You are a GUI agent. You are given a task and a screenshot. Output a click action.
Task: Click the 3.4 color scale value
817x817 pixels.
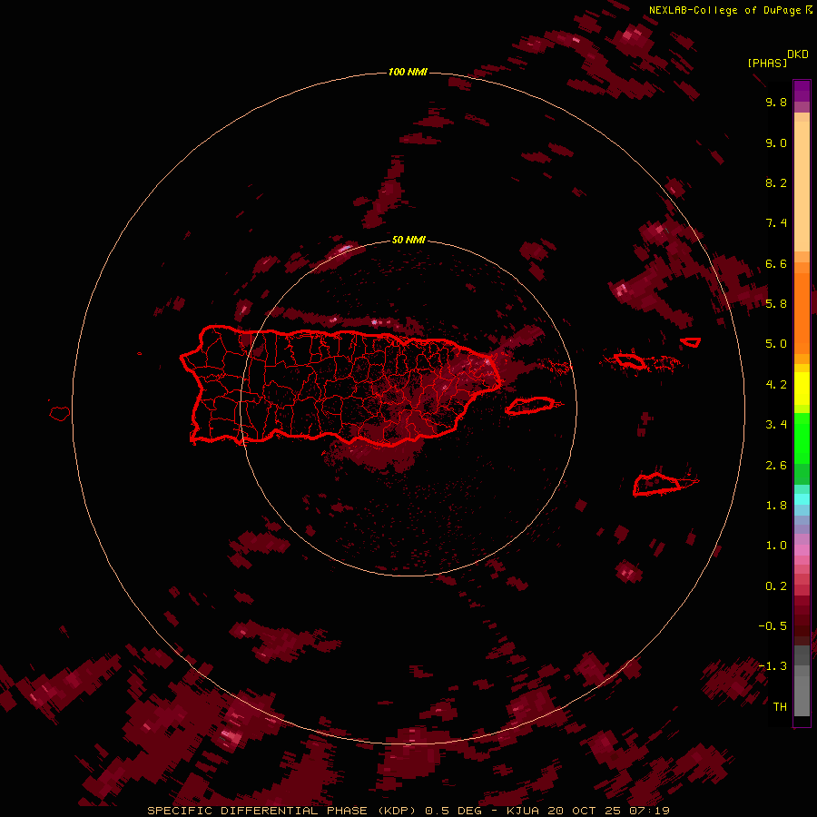[x=776, y=425]
